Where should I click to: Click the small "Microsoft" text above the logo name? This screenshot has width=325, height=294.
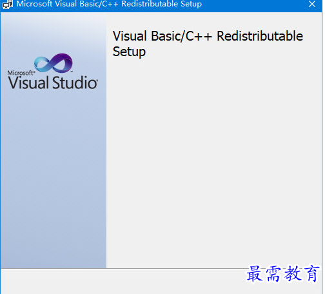[x=21, y=73]
